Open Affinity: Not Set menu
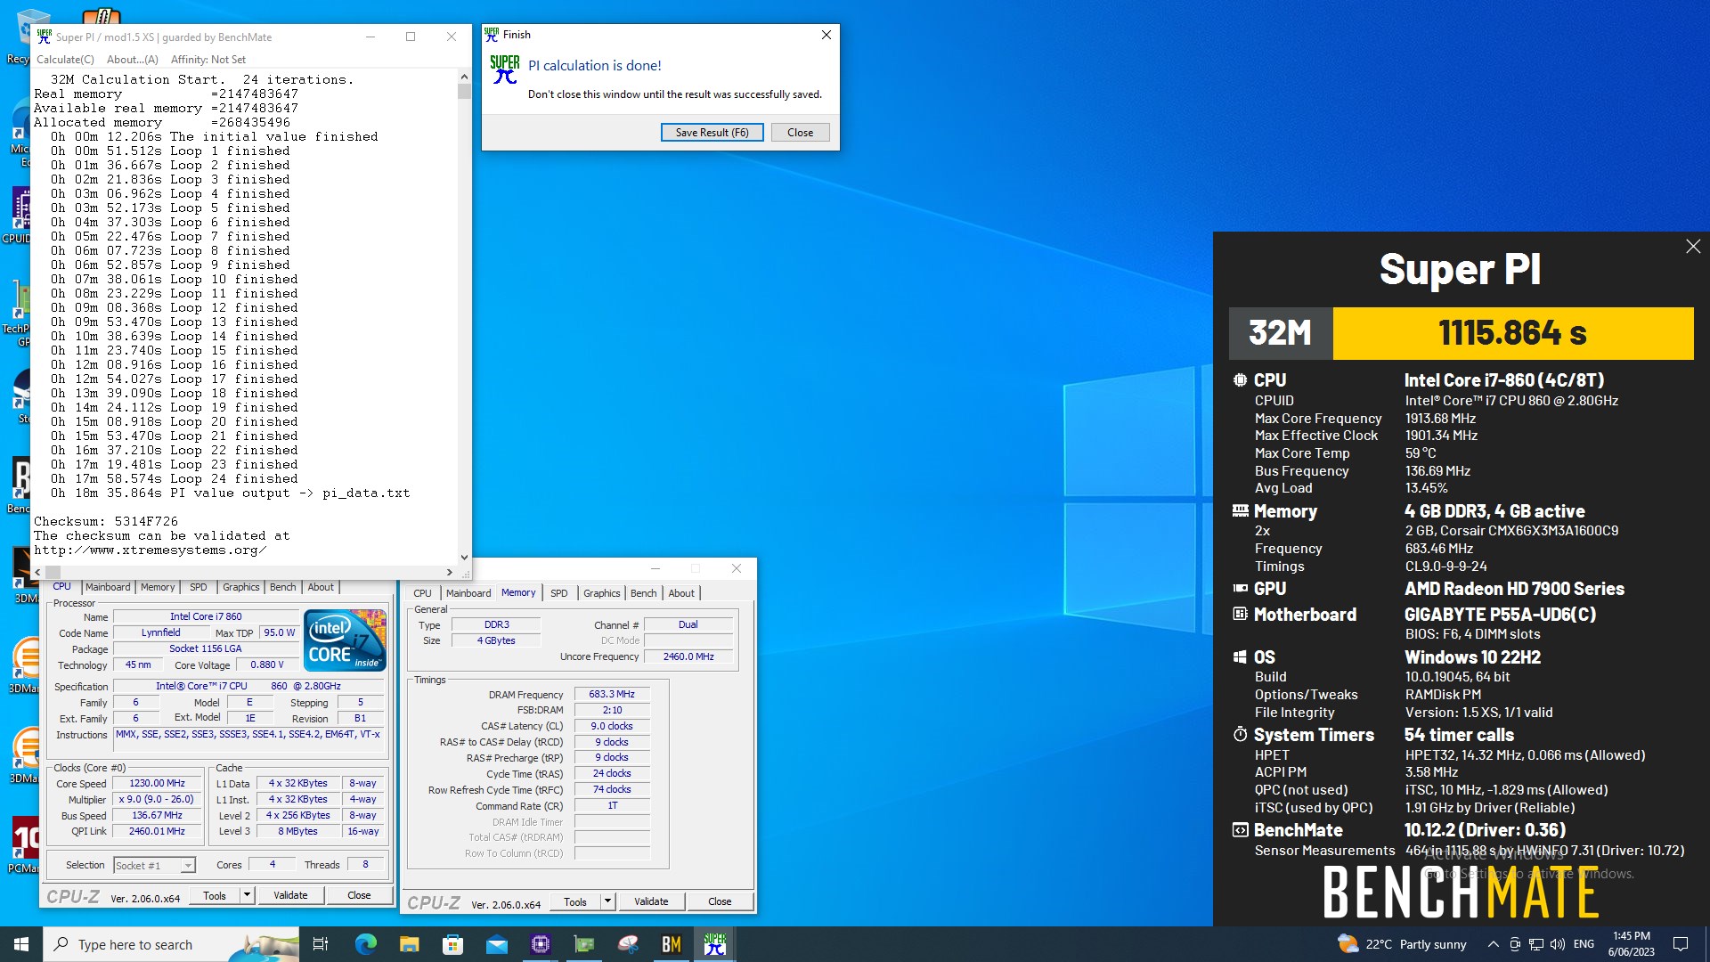 [x=208, y=60]
